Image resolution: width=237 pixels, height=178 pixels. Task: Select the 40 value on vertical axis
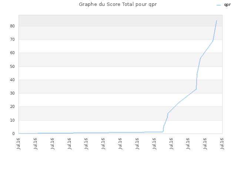12,80
